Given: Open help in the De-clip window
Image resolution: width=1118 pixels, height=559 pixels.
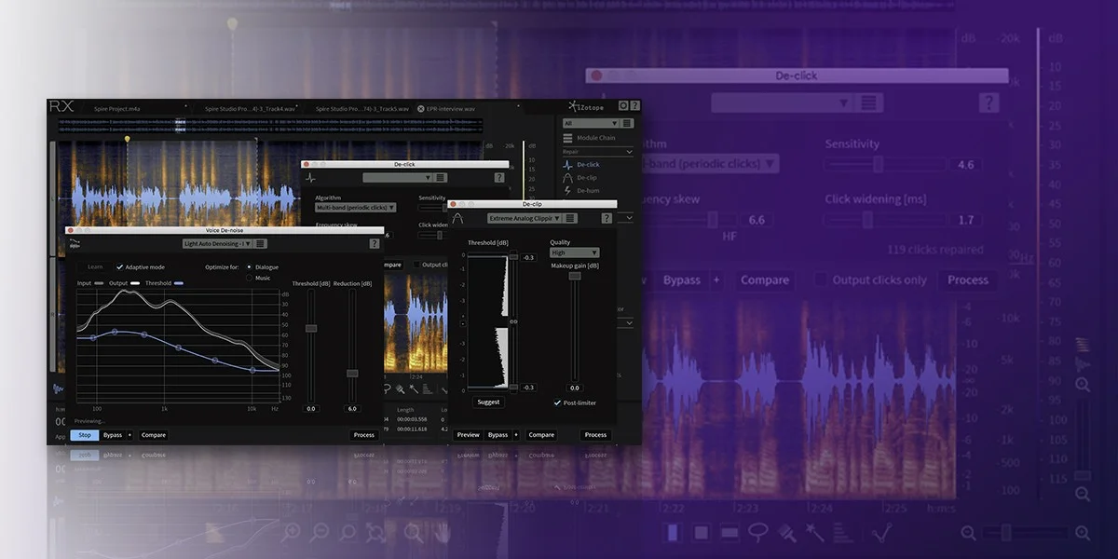Looking at the screenshot, I should (607, 218).
